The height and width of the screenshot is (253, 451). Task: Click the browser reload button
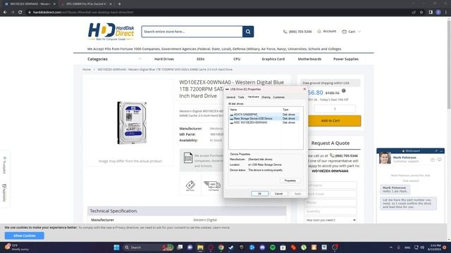(20, 13)
